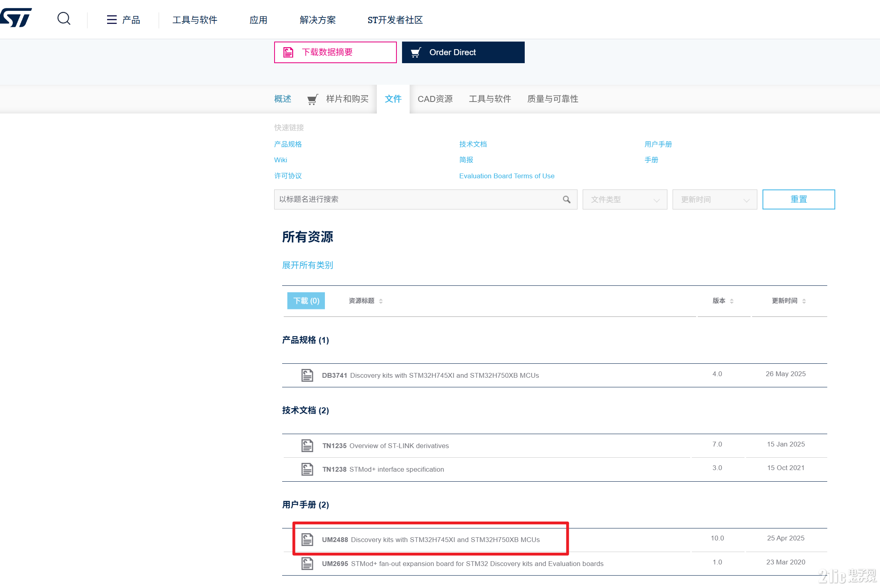Click the search magnifier in title search box
The image size is (880, 586).
tap(567, 199)
